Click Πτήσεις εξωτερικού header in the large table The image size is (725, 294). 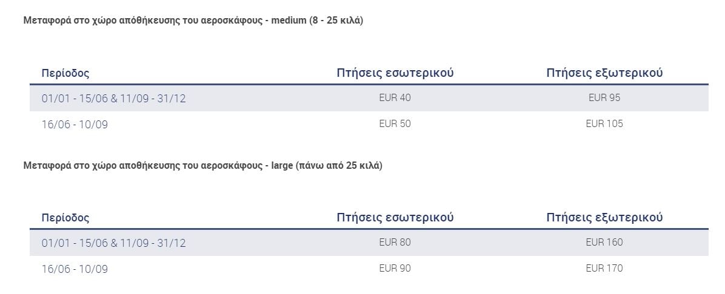coord(604,218)
